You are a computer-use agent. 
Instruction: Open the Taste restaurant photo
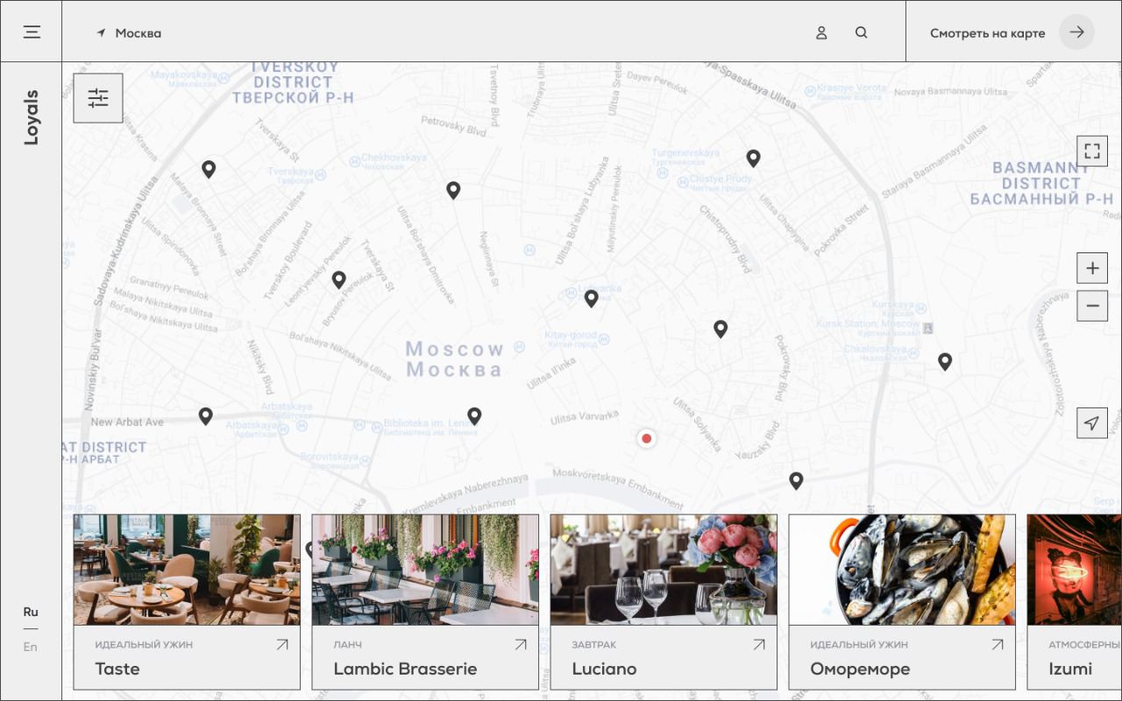coord(187,570)
